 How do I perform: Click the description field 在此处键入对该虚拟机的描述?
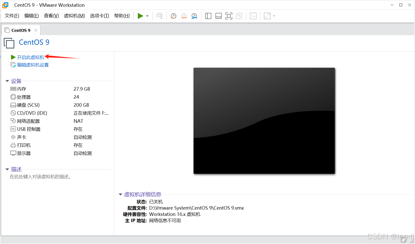pos(40,177)
